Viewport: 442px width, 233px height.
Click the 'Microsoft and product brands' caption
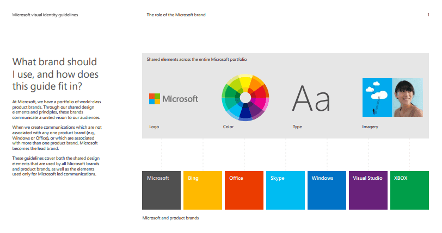coord(170,218)
